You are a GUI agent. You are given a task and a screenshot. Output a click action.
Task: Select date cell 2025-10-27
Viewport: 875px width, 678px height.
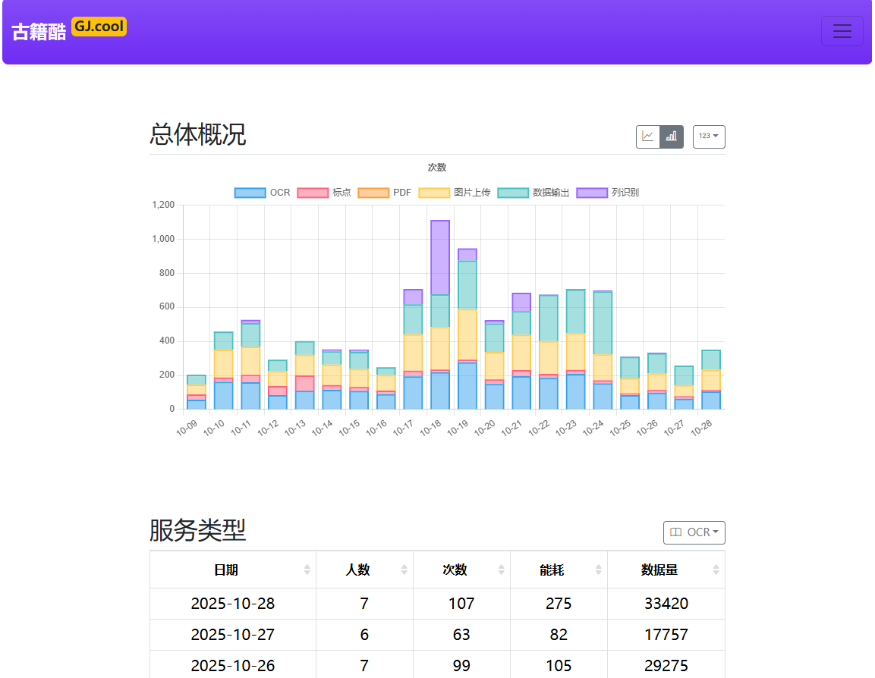[233, 635]
